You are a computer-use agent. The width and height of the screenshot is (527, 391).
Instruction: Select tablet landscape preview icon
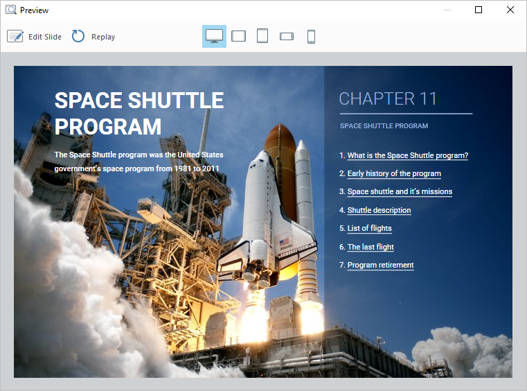(238, 36)
